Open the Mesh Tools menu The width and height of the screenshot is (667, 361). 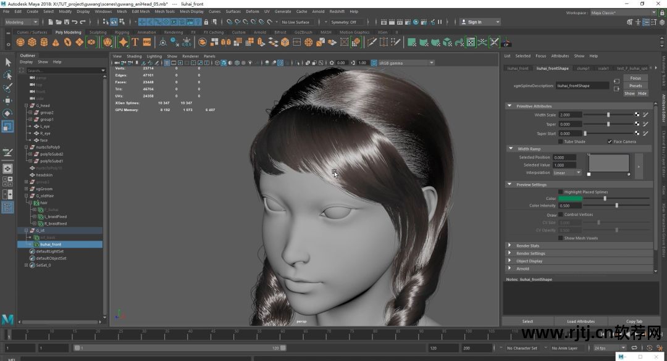[x=164, y=11]
